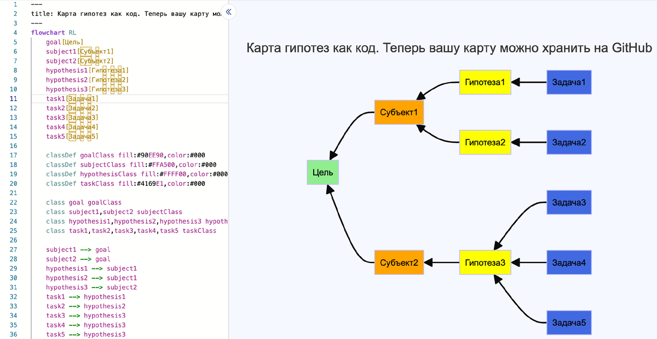Place cursor on the subject1 --> goal line

(x=78, y=249)
